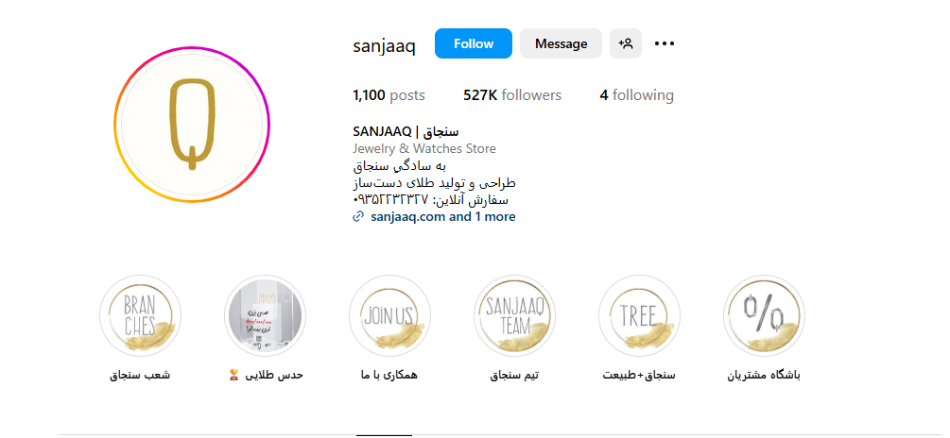Image resolution: width=950 pixels, height=438 pixels.
Task: Follow the sanjaaq account
Action: pos(474,43)
